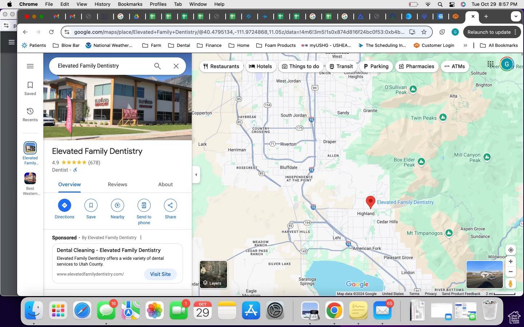Open the History menu
524x327 pixels.
(102, 4)
